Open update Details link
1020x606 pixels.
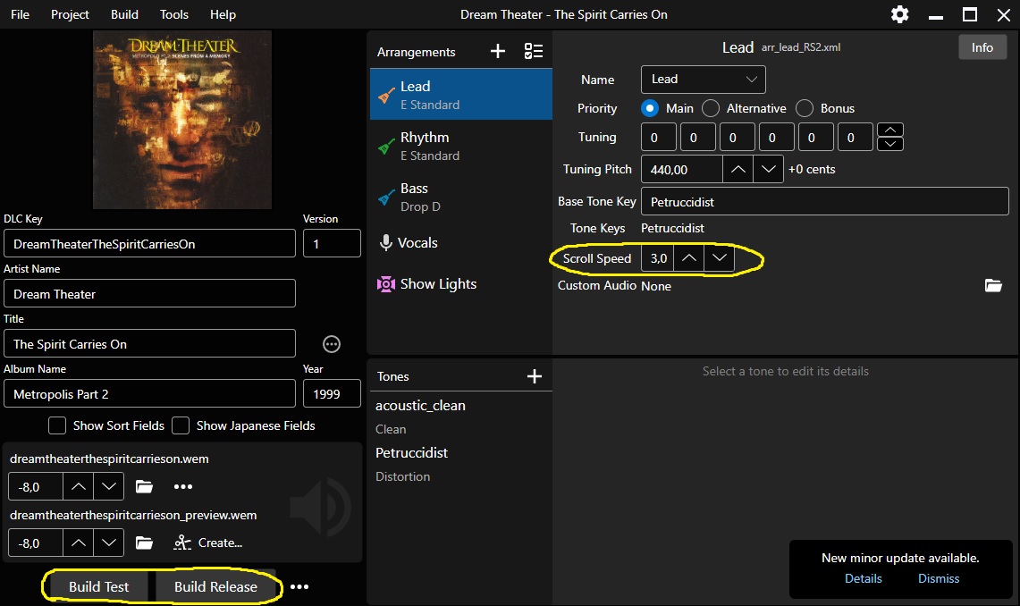pyautogui.click(x=864, y=578)
